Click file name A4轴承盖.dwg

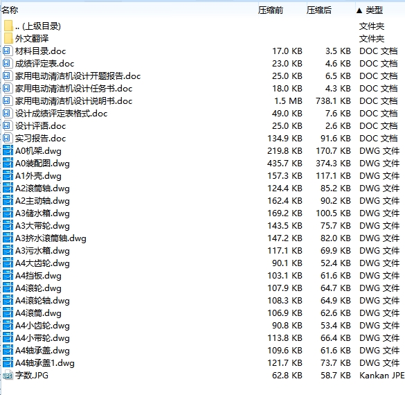click(42, 350)
